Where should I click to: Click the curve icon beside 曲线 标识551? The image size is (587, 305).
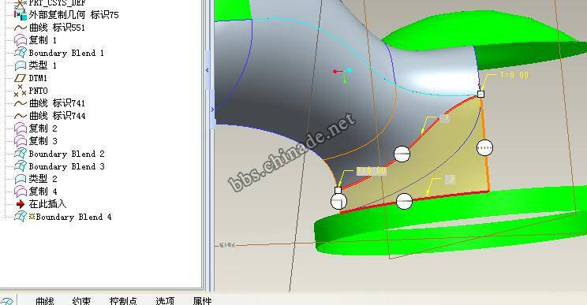pyautogui.click(x=20, y=28)
